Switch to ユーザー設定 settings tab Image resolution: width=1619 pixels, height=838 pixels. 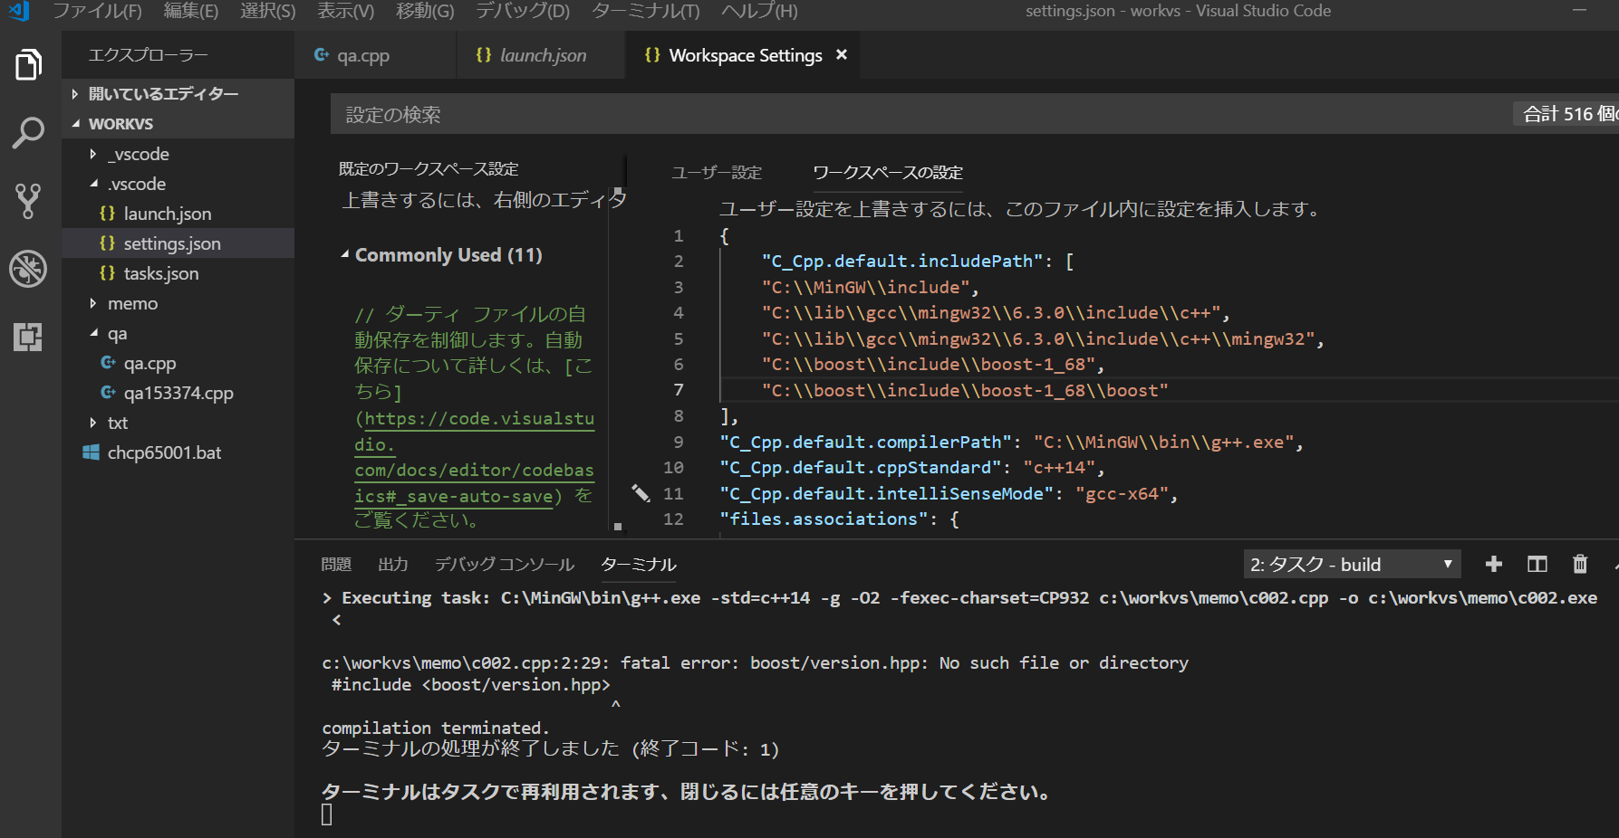716,173
